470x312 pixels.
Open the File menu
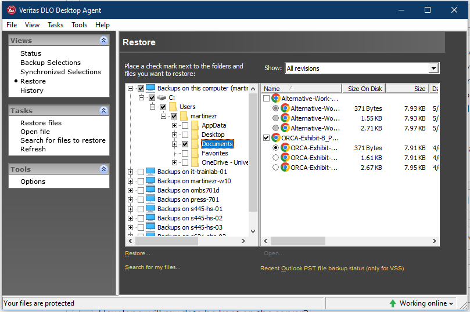[12, 25]
